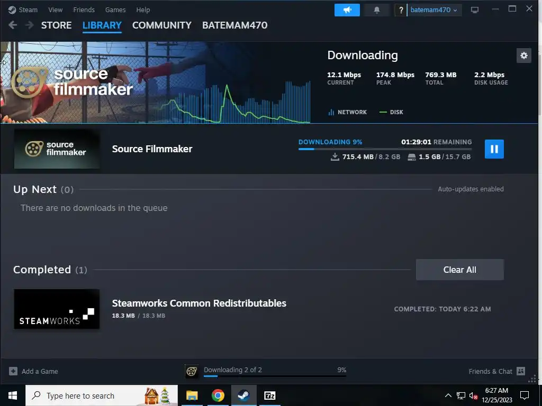Image resolution: width=542 pixels, height=406 pixels.
Task: Go forward with the right arrow
Action: click(30, 25)
